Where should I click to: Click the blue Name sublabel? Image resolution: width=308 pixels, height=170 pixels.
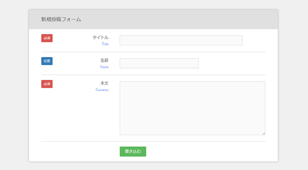coord(104,67)
